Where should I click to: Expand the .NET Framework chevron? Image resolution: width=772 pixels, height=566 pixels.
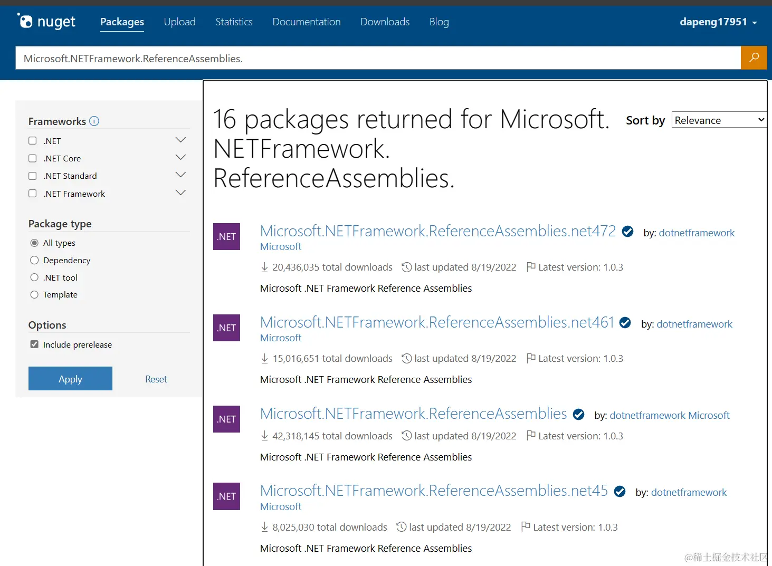tap(180, 193)
